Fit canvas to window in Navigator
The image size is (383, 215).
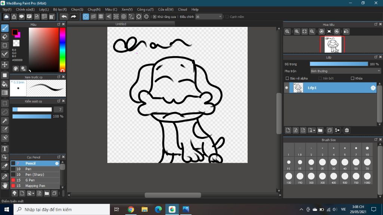[x=304, y=31]
